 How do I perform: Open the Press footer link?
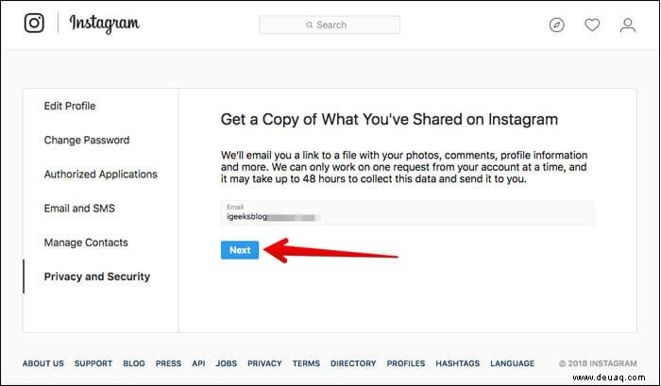[x=168, y=363]
